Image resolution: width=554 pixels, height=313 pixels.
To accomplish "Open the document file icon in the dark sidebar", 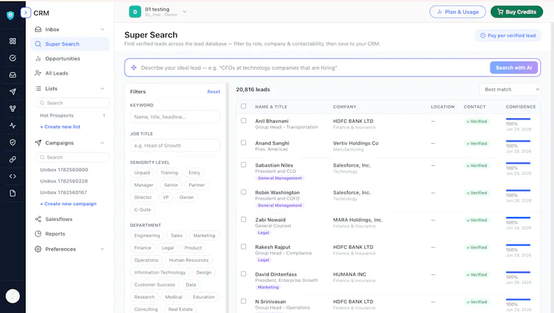I will (12, 193).
